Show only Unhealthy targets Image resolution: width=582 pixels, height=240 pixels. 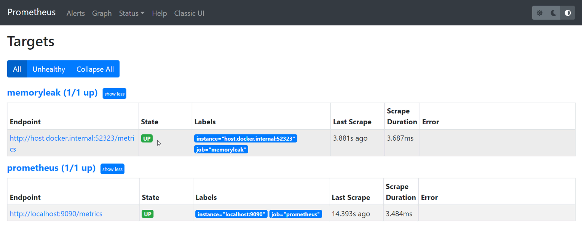coord(49,69)
